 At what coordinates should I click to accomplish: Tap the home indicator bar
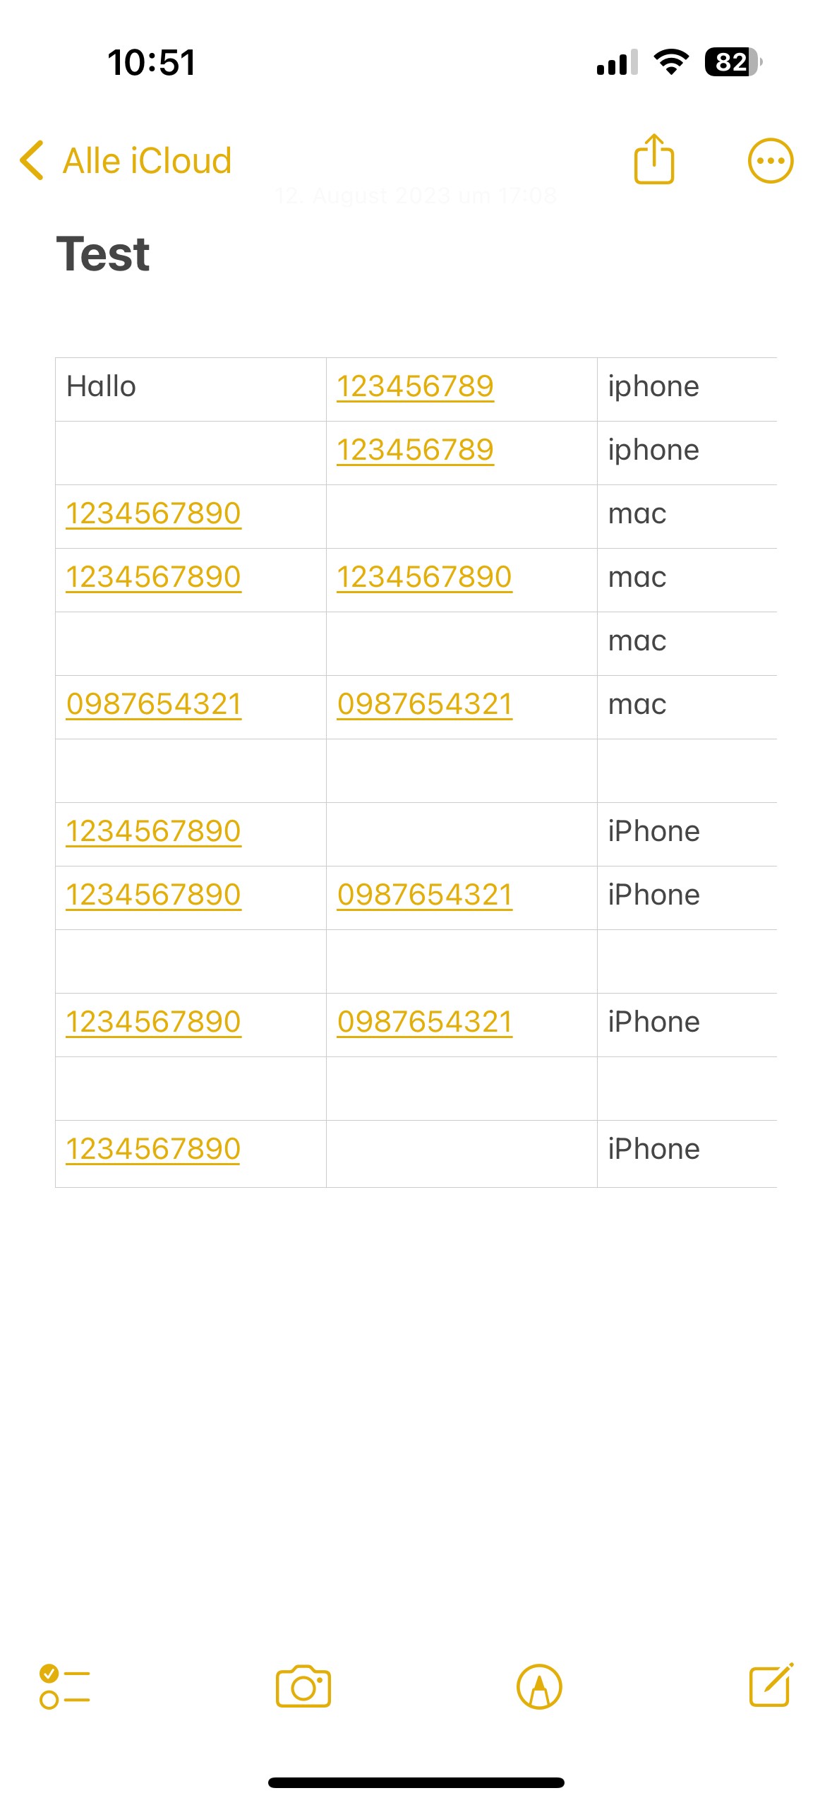[x=416, y=1782]
